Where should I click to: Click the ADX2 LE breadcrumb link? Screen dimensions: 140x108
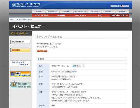[x=13, y=20]
